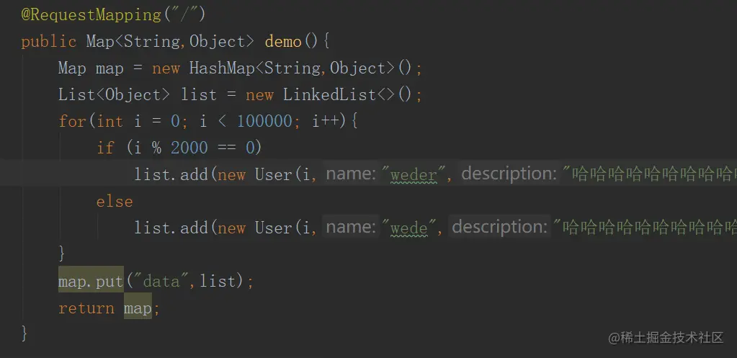The width and height of the screenshot is (737, 358).
Task: Click the name: hint before "weder"
Action: 351,174
